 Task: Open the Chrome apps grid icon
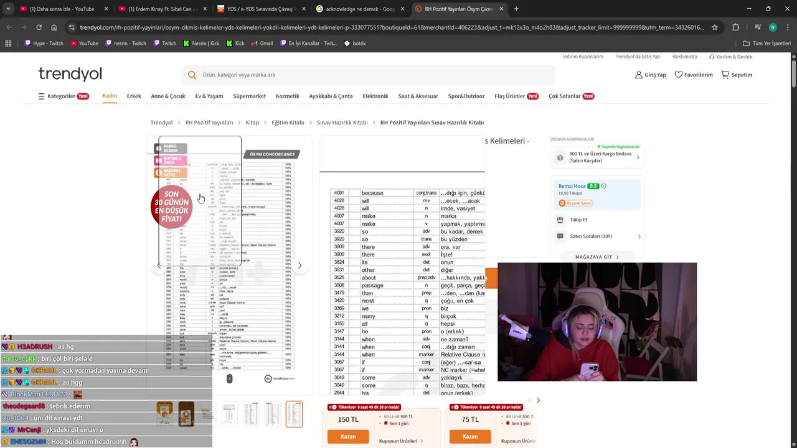coord(8,44)
